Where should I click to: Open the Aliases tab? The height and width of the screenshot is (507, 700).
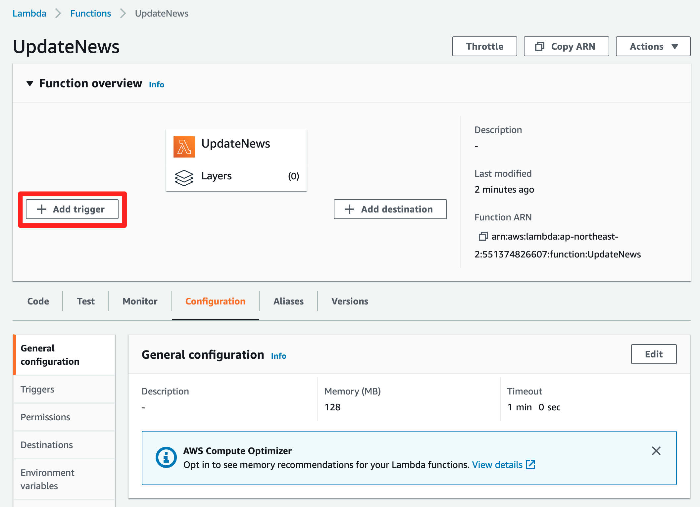288,301
